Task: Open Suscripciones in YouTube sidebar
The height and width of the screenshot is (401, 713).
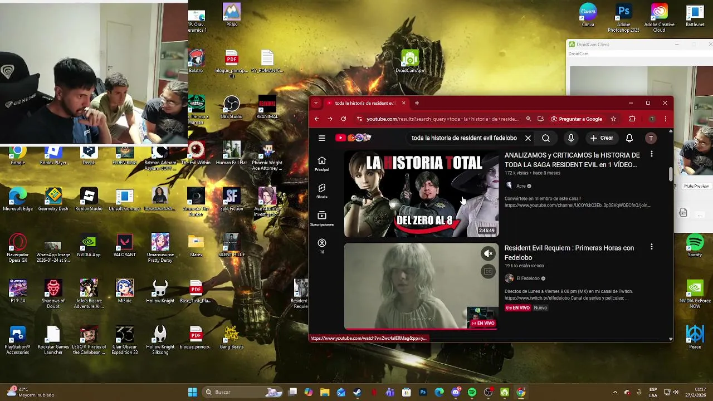Action: pyautogui.click(x=322, y=218)
